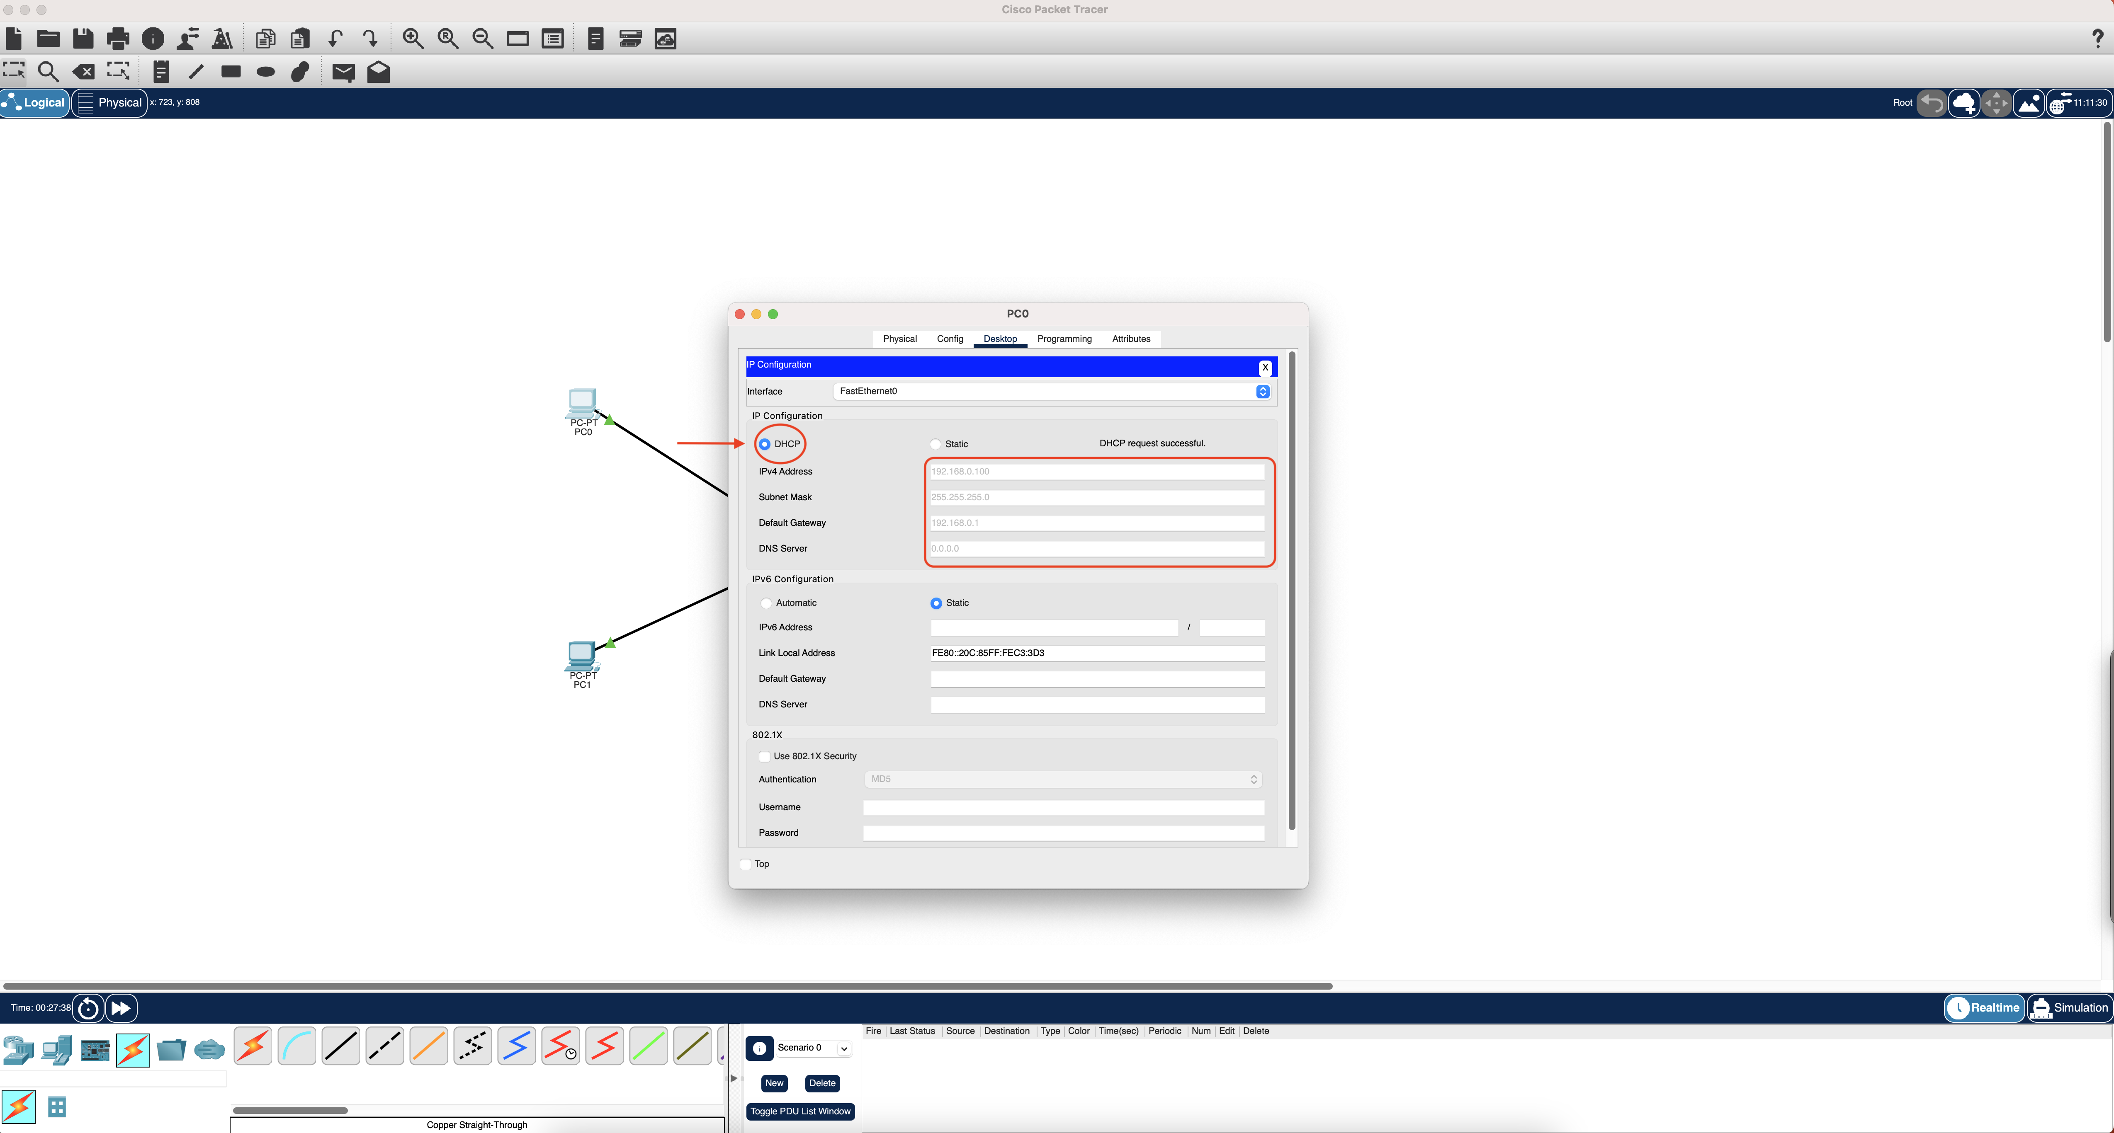2114x1133 pixels.
Task: Save the network with floppy icon
Action: pos(83,39)
